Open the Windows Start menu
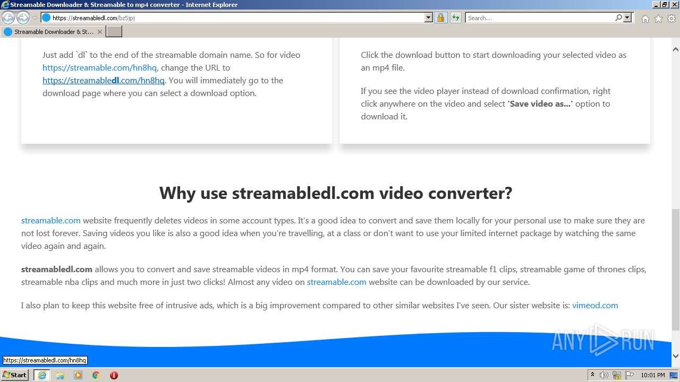680x382 pixels. [15, 375]
